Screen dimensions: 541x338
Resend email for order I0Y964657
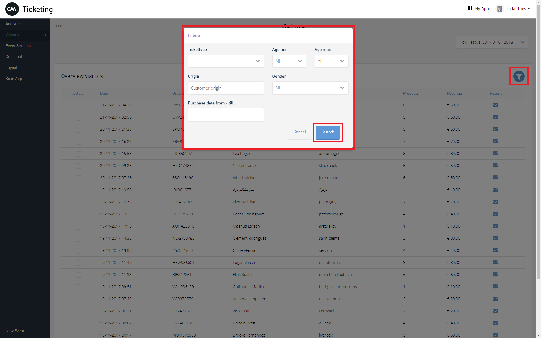coord(495,190)
